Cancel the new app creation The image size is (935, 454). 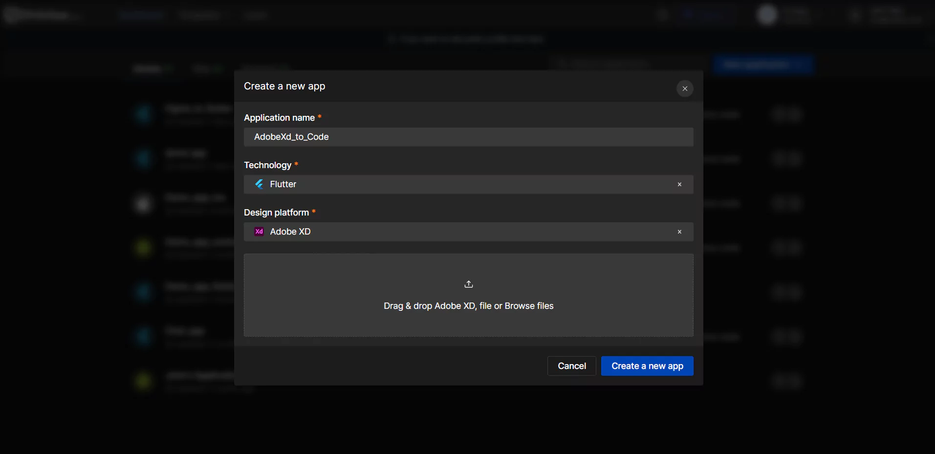[571, 366]
